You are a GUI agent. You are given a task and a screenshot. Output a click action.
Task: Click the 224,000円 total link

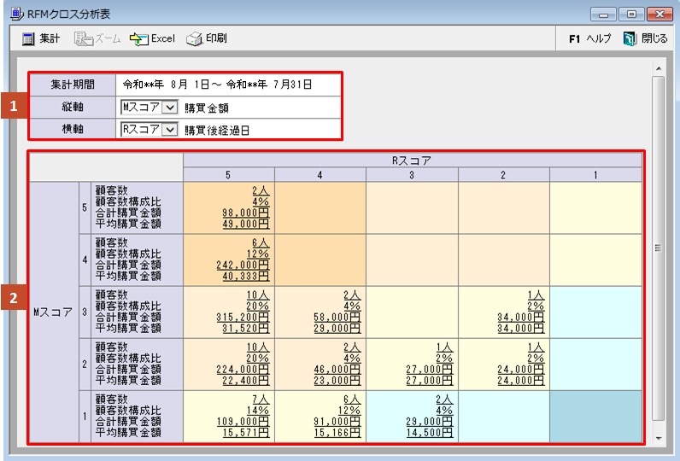click(x=243, y=369)
